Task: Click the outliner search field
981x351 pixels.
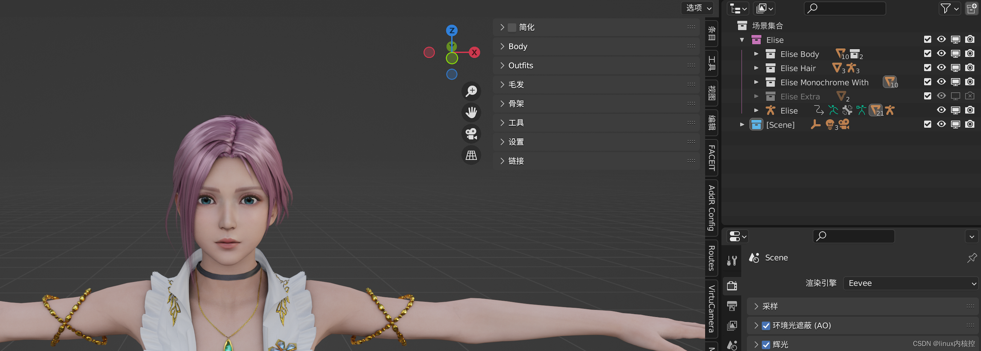Action: [x=845, y=8]
